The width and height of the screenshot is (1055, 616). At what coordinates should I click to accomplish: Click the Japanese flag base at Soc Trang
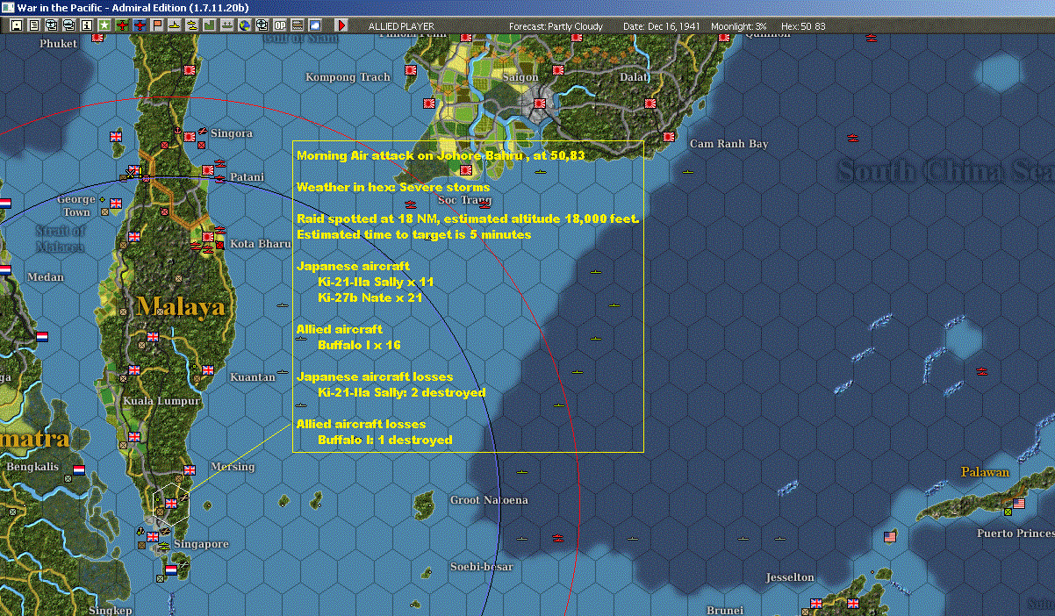[x=466, y=170]
